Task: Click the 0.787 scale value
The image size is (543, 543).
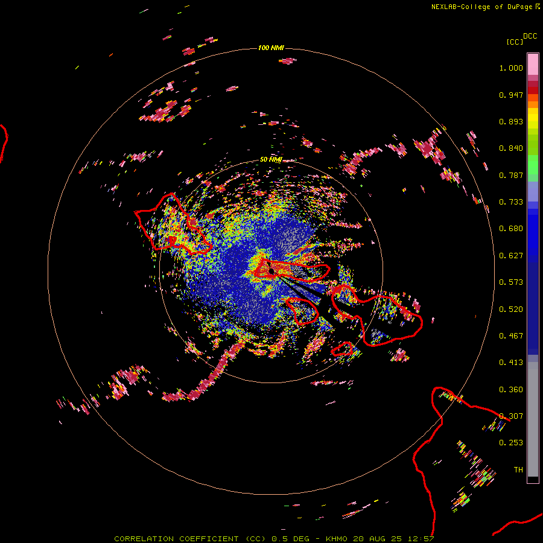Action: coord(511,175)
